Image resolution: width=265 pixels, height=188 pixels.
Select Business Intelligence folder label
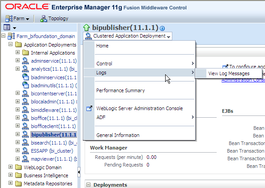pos(46,175)
